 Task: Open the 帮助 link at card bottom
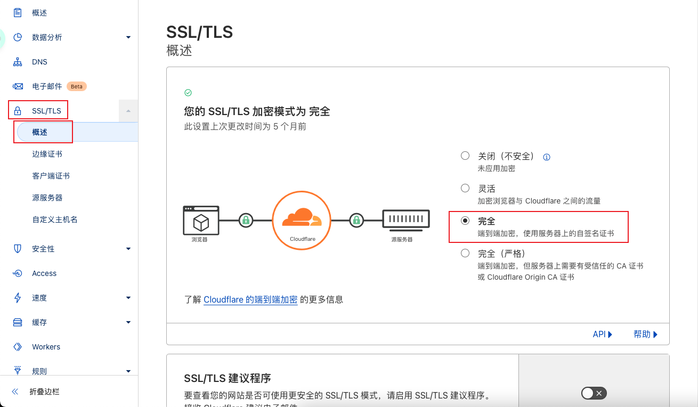coord(646,334)
